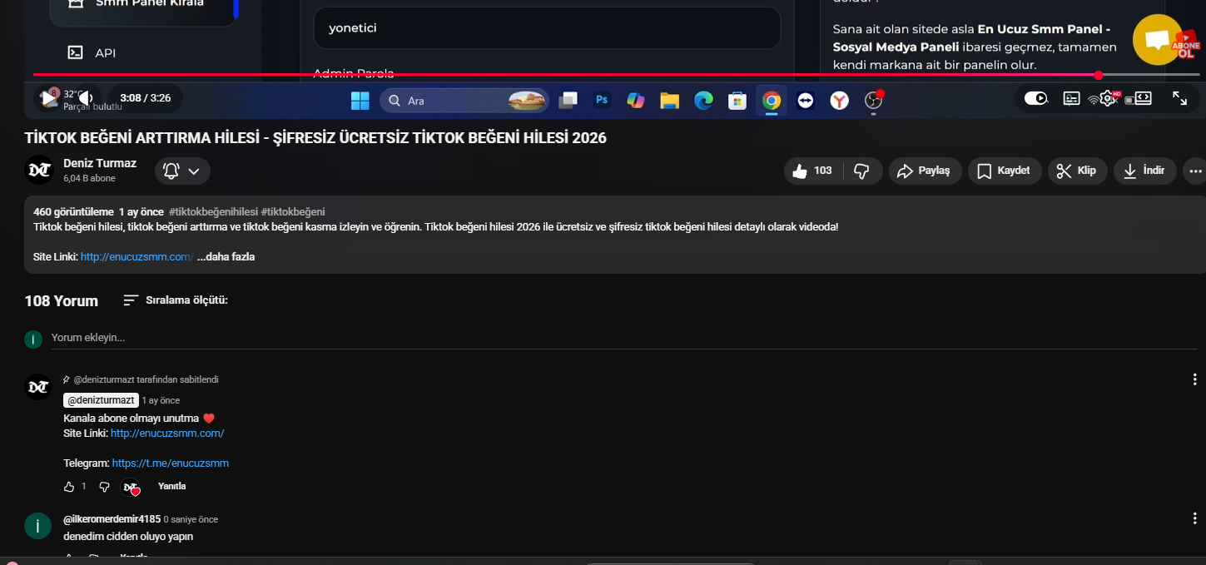The image size is (1206, 565).
Task: Open subtitles using the captions icon
Action: 1072,98
